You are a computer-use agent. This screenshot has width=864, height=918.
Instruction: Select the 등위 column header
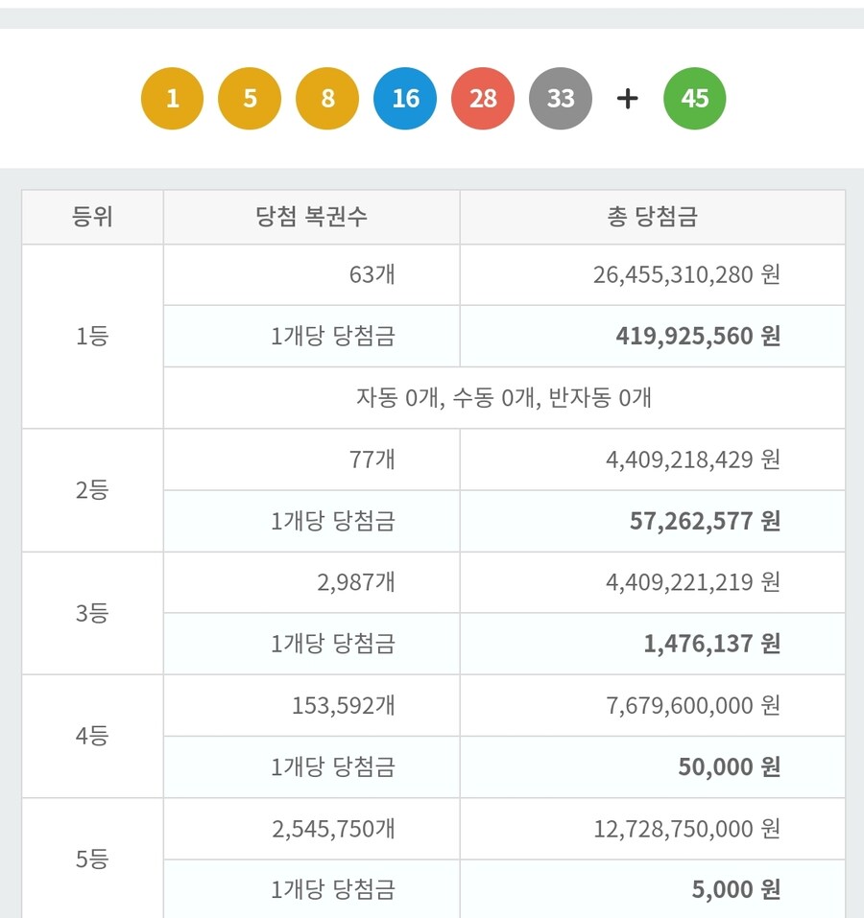pyautogui.click(x=93, y=217)
